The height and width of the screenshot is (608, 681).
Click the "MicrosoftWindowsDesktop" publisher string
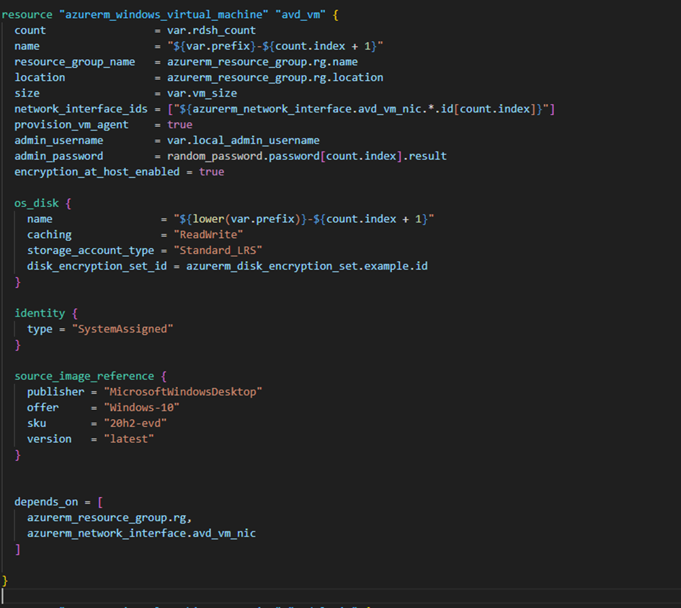coord(183,392)
